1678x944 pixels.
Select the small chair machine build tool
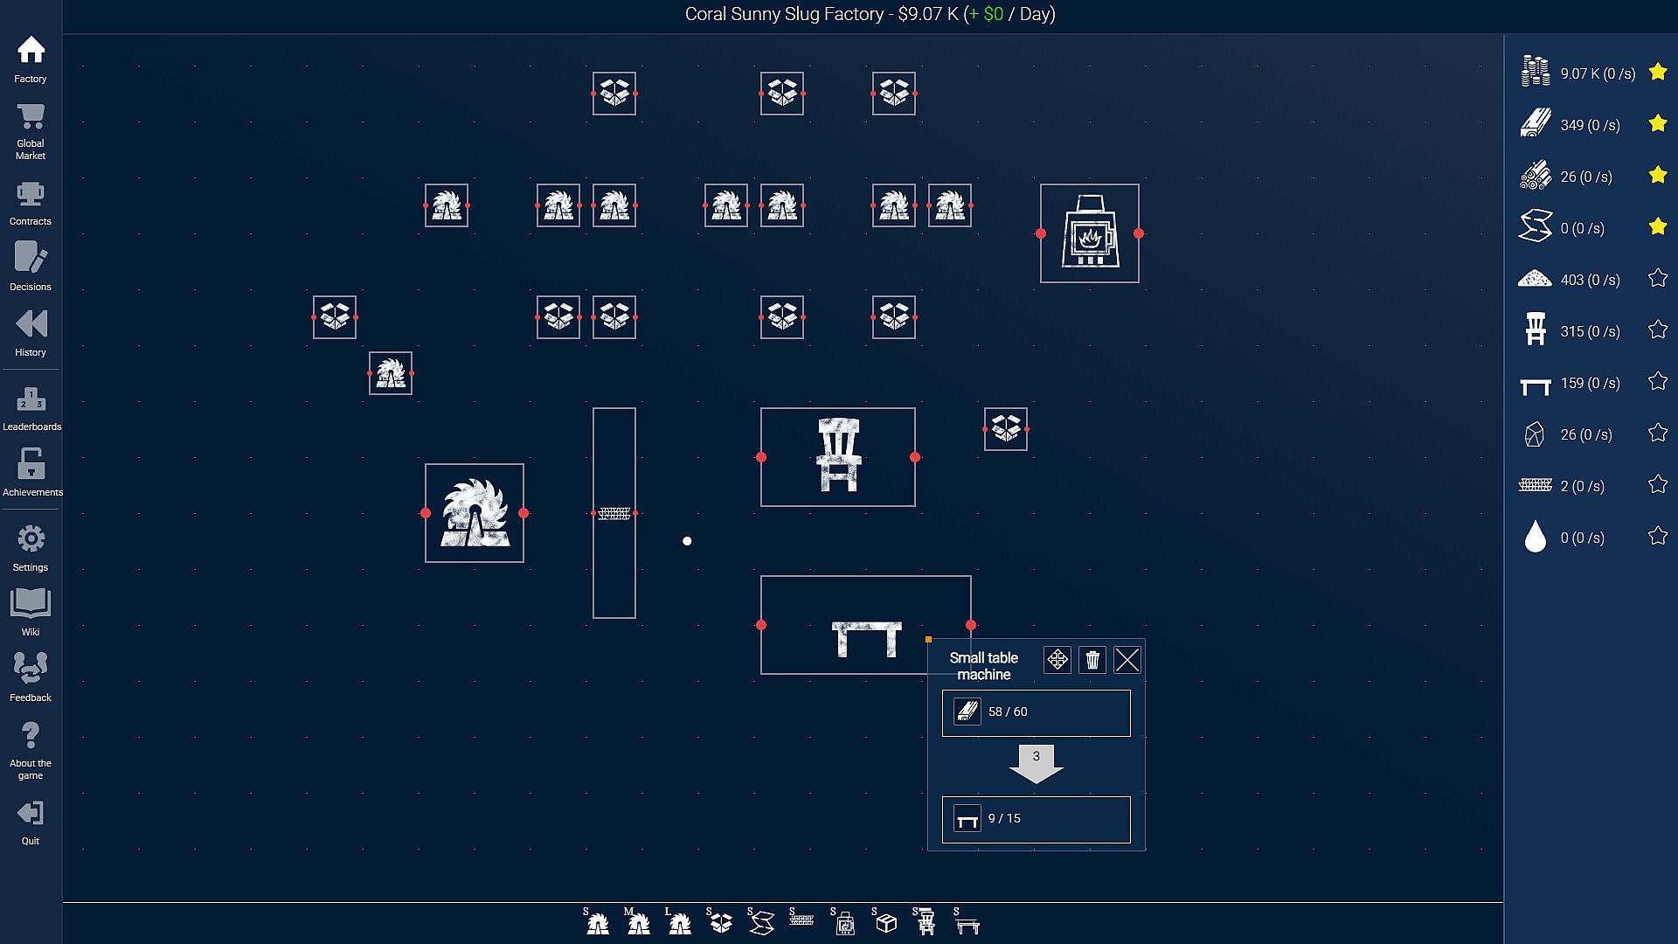point(926,922)
